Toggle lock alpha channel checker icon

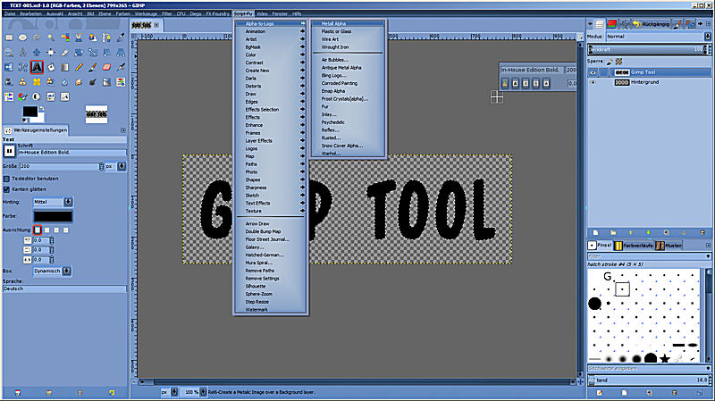point(618,61)
